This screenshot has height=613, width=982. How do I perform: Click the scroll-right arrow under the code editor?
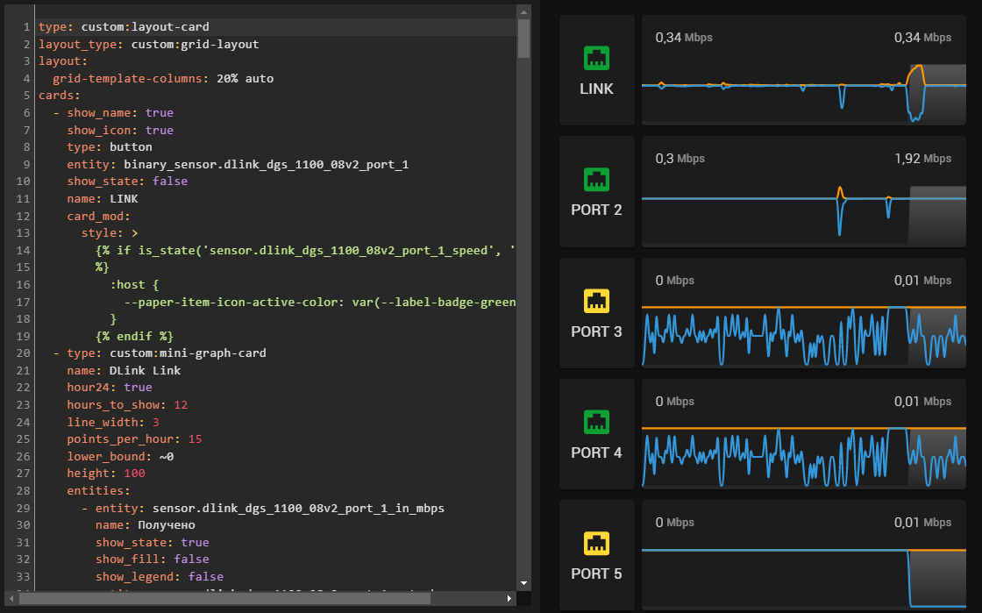tap(509, 598)
